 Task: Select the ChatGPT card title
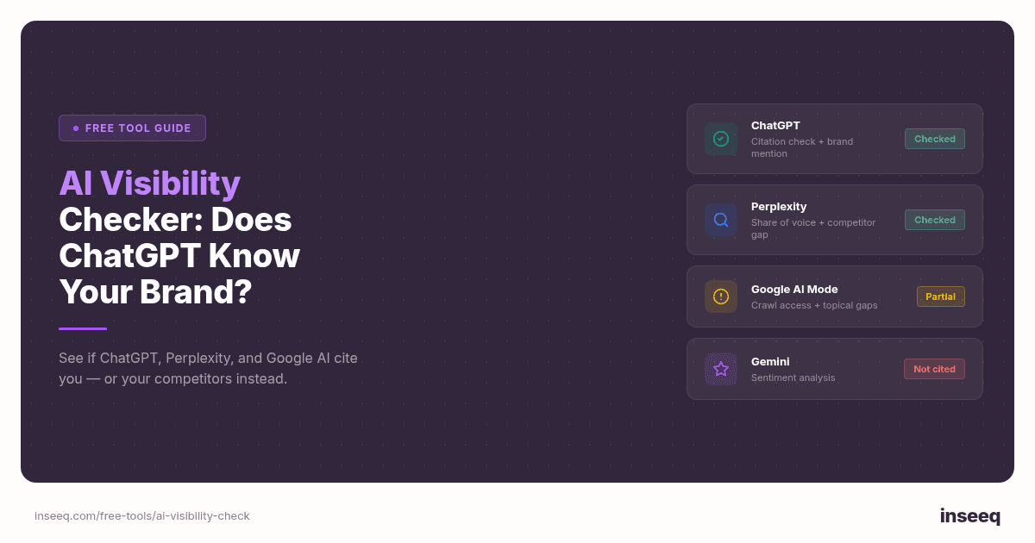click(x=775, y=126)
